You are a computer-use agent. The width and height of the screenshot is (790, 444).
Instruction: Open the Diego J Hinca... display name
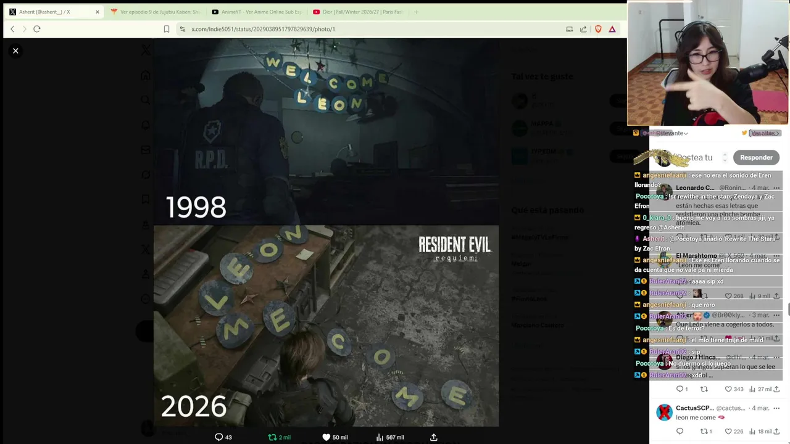coord(698,357)
